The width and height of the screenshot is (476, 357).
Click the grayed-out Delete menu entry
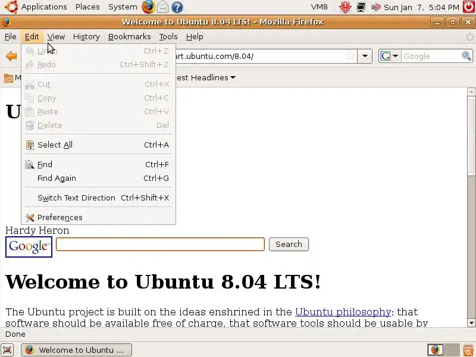point(98,126)
